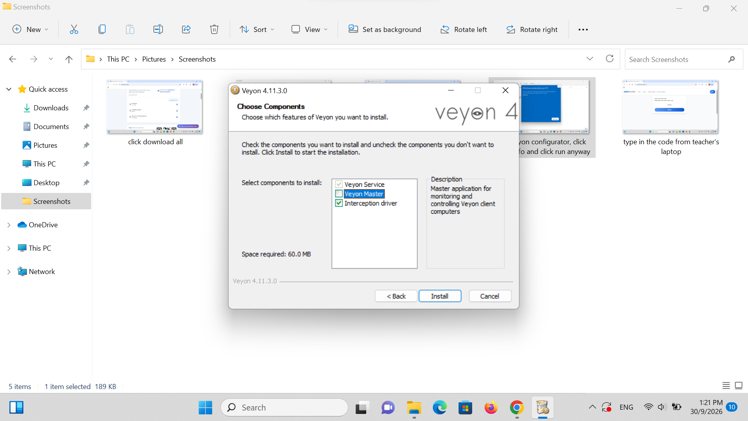The height and width of the screenshot is (421, 748).
Task: Select Downloads in Quick access
Action: point(51,108)
